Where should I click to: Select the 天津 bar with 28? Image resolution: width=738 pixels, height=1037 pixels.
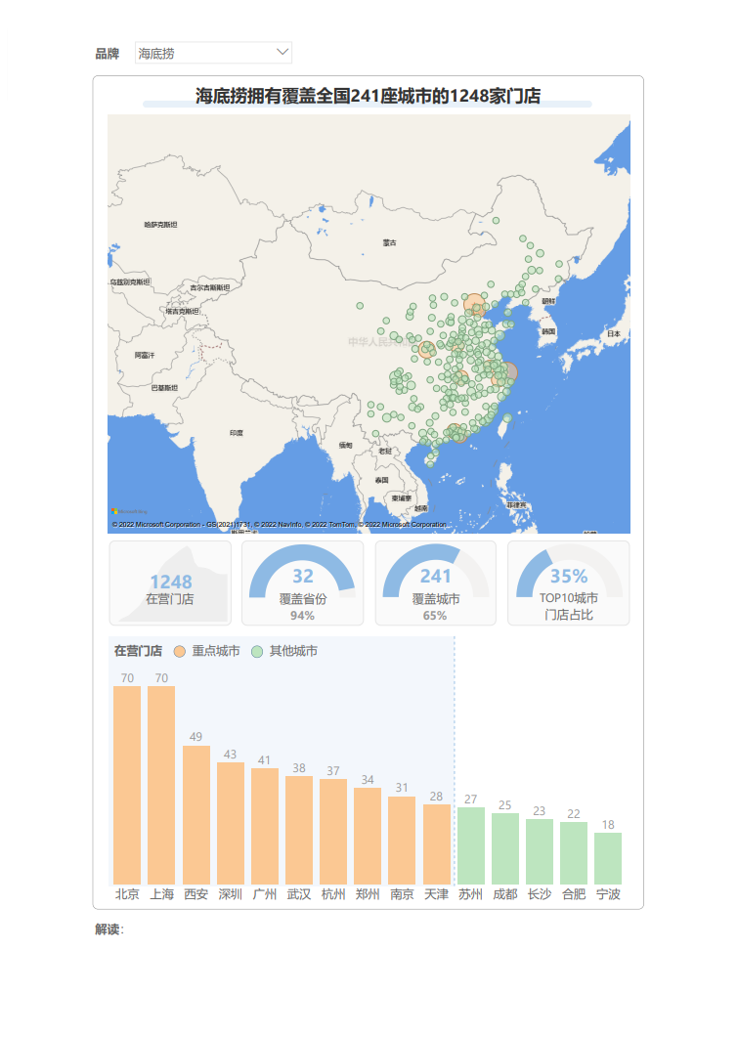pyautogui.click(x=437, y=844)
